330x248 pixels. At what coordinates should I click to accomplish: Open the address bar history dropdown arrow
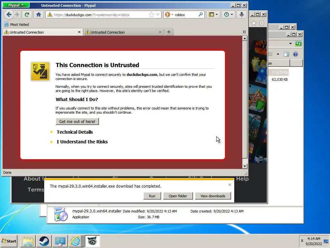(158, 15)
